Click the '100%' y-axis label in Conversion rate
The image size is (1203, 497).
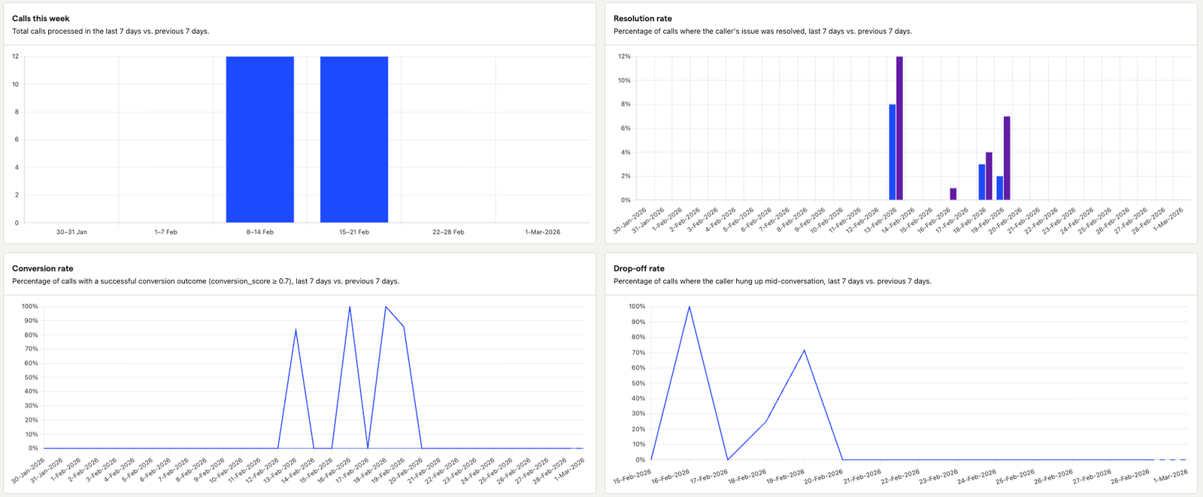pos(29,307)
